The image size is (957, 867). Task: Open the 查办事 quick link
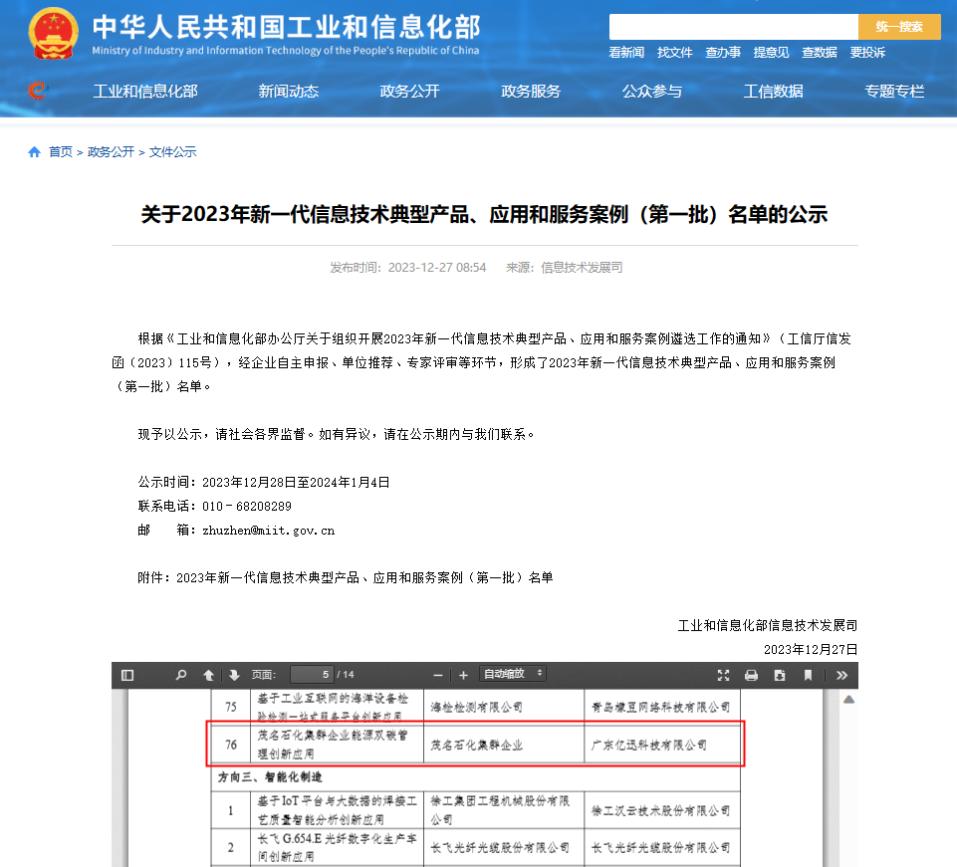tap(723, 53)
